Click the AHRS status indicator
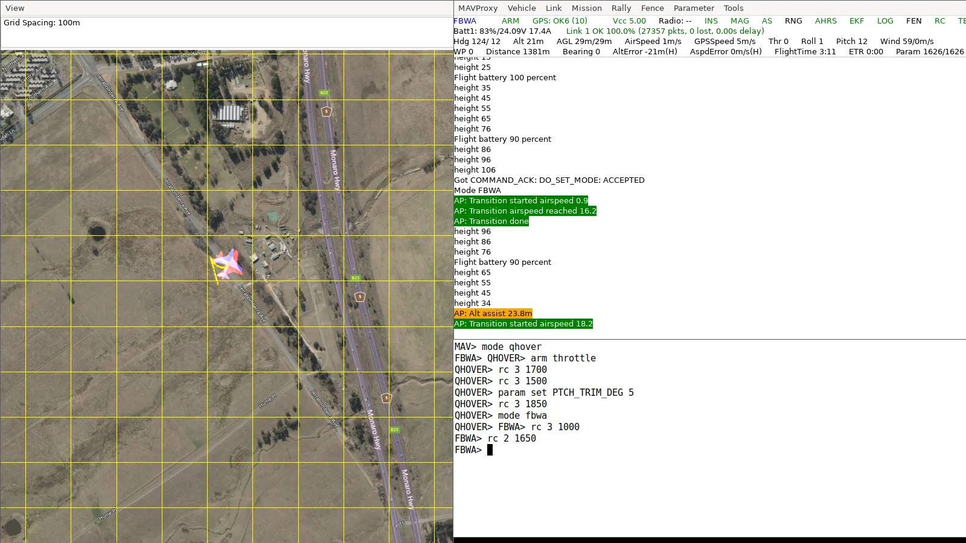The width and height of the screenshot is (966, 543). coord(826,21)
